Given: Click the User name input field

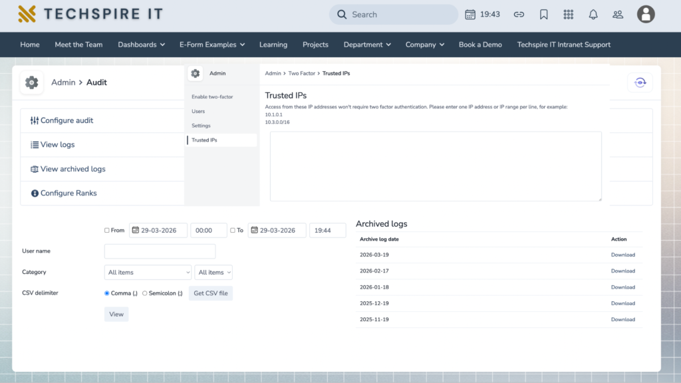Looking at the screenshot, I should click(160, 251).
